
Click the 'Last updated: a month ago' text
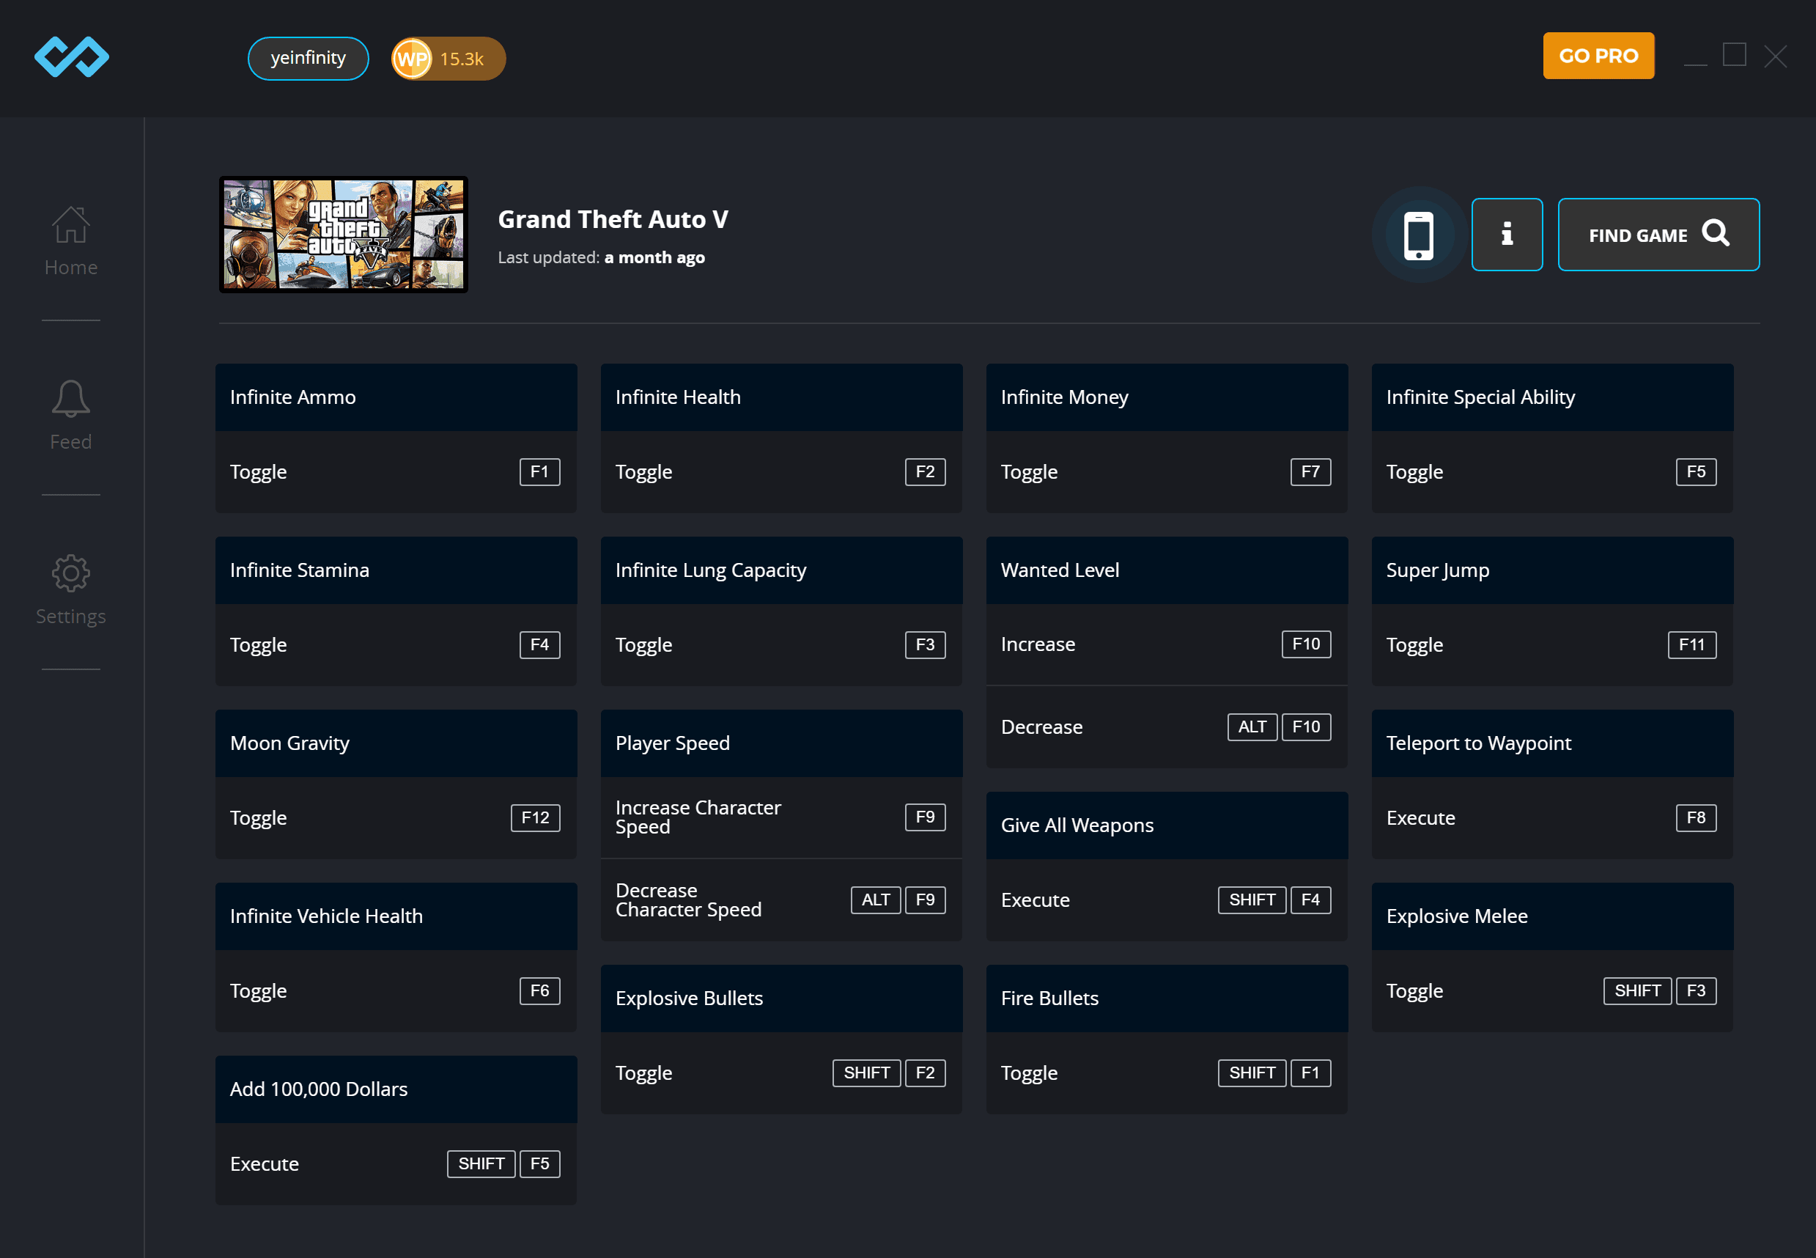[601, 258]
